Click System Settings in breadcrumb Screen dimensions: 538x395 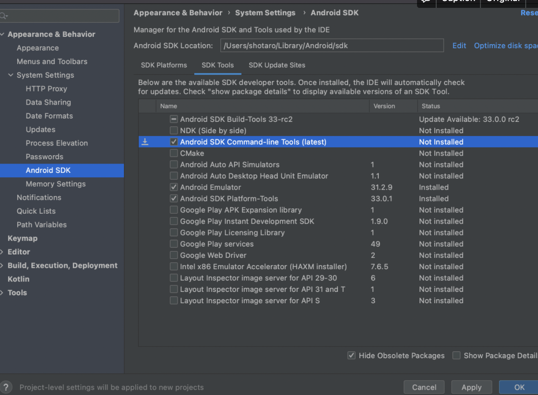(x=265, y=13)
